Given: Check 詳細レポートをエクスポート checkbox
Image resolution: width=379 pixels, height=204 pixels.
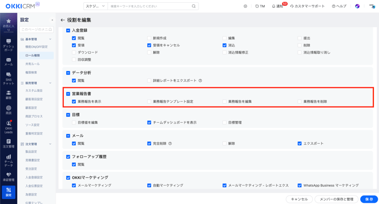Looking at the screenshot, I should tap(149, 81).
